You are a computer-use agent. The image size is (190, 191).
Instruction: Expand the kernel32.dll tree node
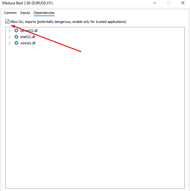click(9, 31)
